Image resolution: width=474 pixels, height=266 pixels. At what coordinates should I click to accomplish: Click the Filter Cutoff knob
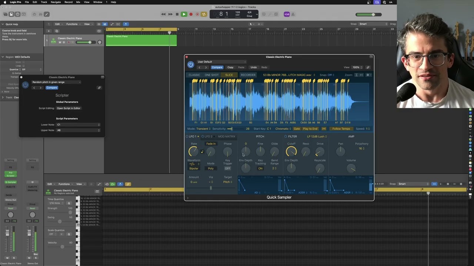[291, 151]
